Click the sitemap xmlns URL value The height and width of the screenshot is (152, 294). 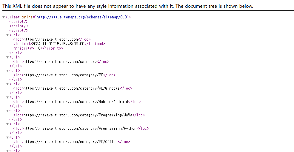point(82,17)
